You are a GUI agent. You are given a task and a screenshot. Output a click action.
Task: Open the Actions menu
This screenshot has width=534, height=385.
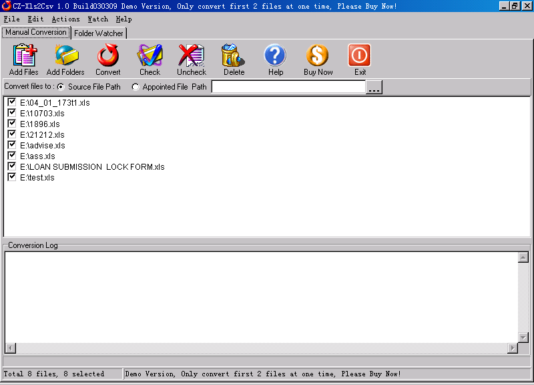pyautogui.click(x=65, y=19)
